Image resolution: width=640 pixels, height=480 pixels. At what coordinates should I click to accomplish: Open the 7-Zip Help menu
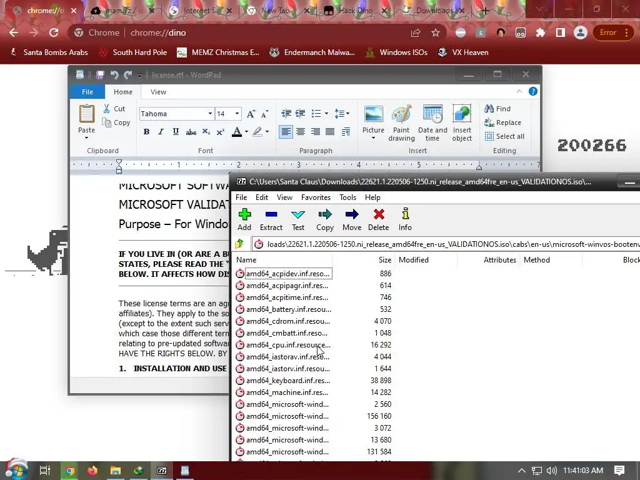point(372,197)
